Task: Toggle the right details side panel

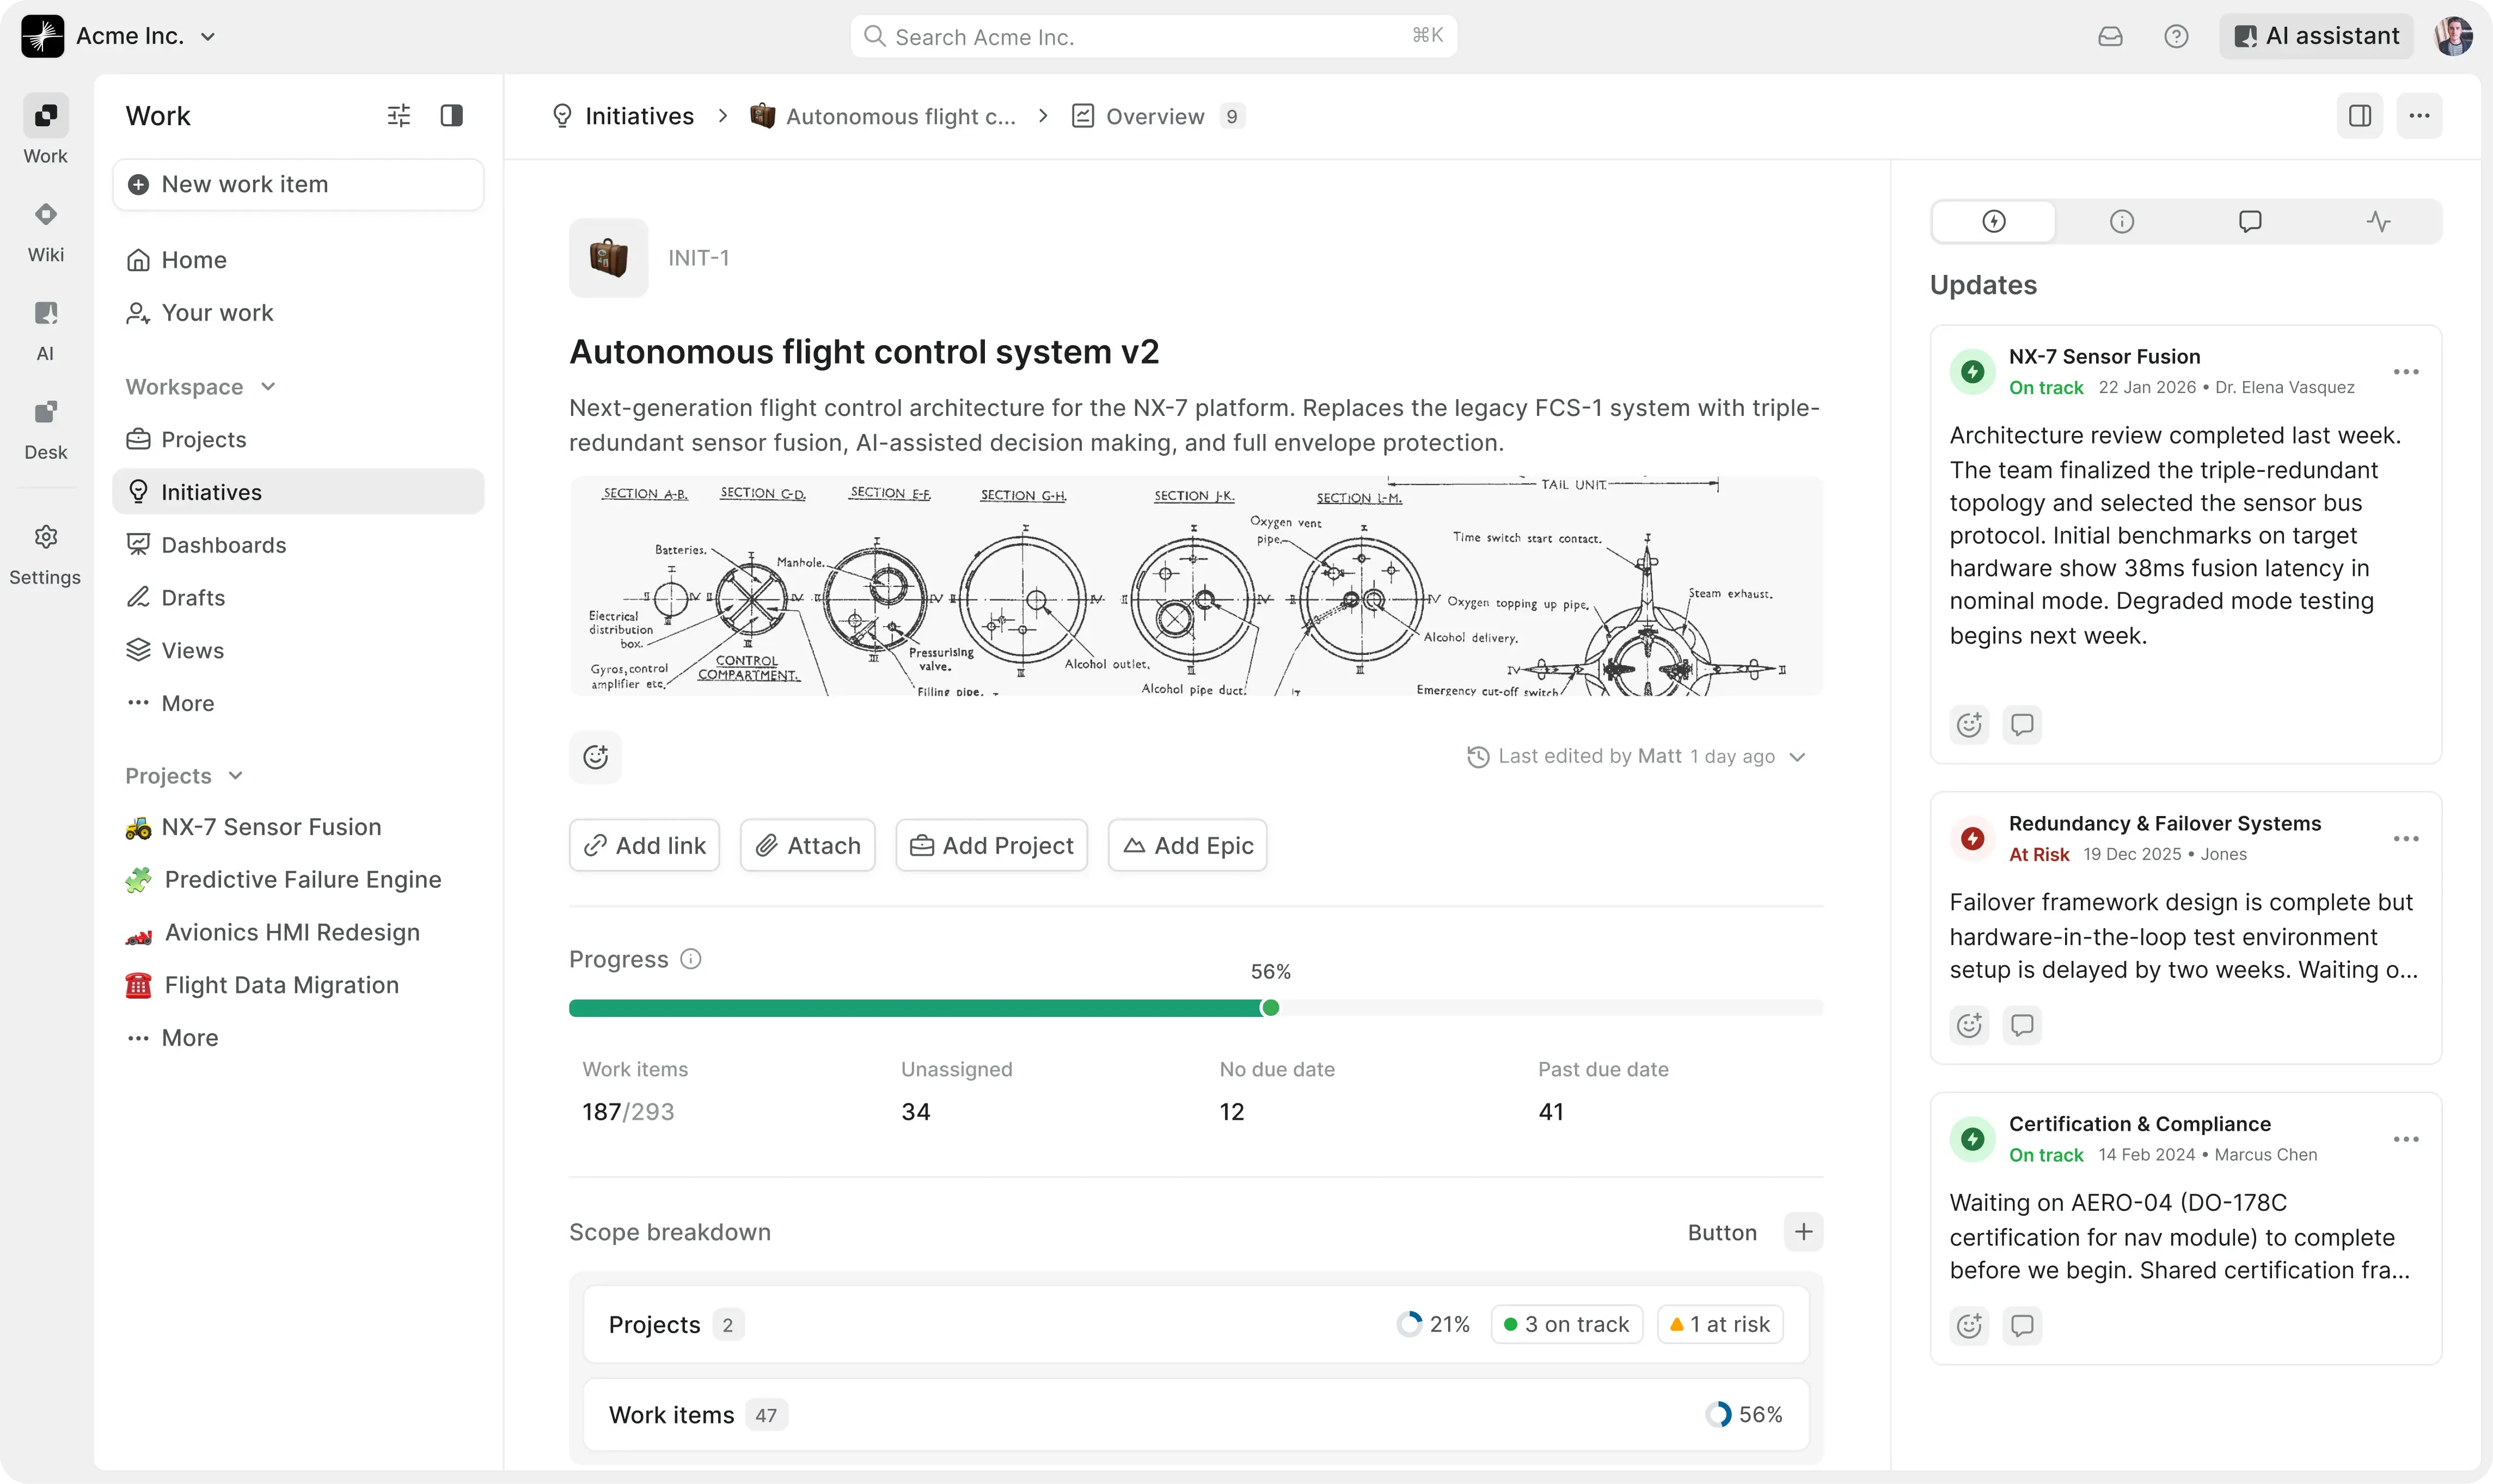Action: click(x=2360, y=116)
